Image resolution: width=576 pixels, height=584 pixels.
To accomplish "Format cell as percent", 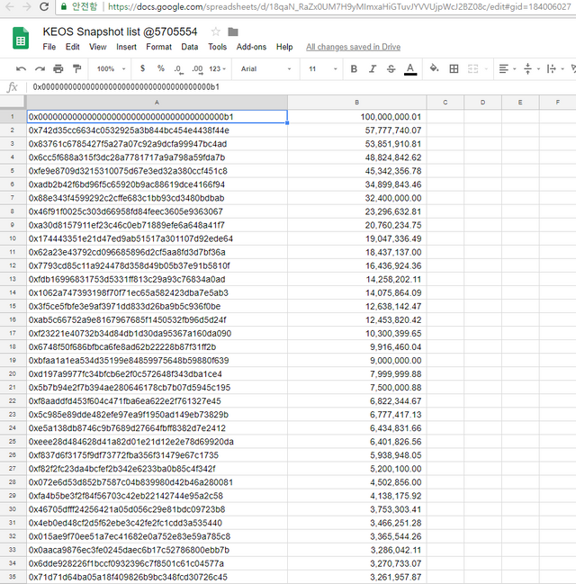I will (160, 68).
